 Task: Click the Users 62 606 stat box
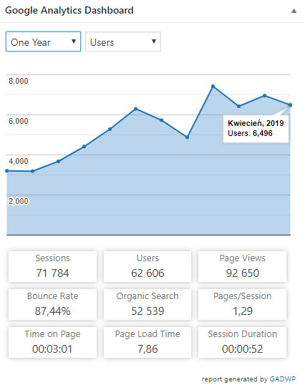(x=147, y=266)
